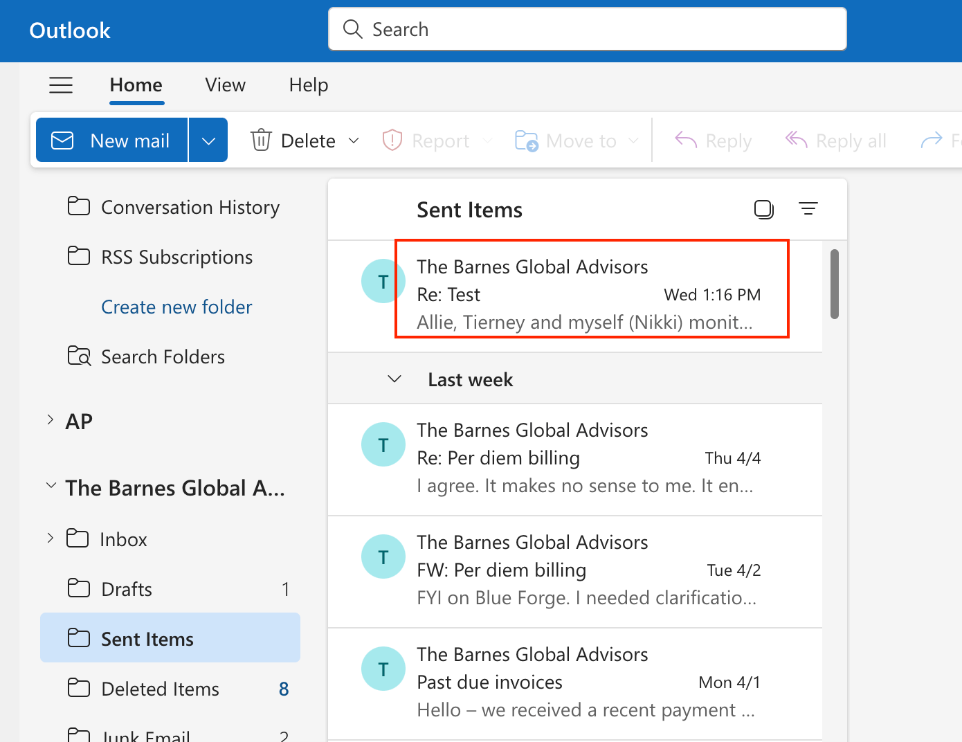Open the Help tab
The height and width of the screenshot is (742, 962).
[x=309, y=85]
